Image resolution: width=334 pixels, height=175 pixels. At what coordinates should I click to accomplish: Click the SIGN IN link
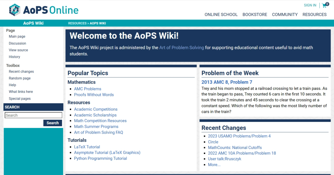point(310,5)
